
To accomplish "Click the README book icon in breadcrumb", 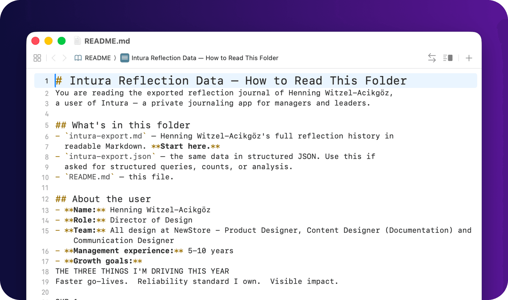I will [x=78, y=58].
